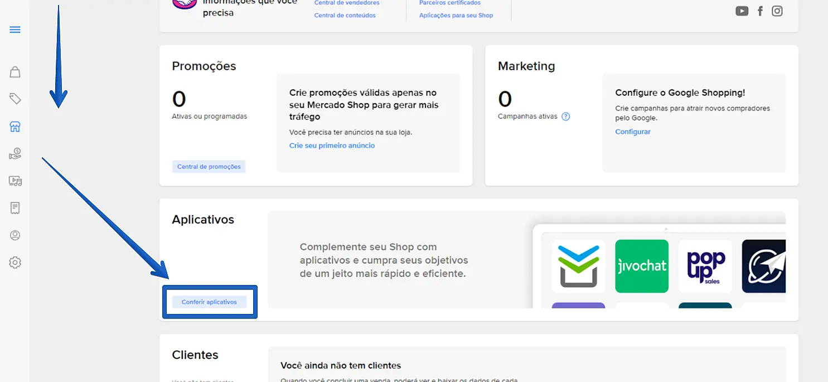
Task: Follow the Crie seu primeiro anúncio link
Action: click(332, 146)
